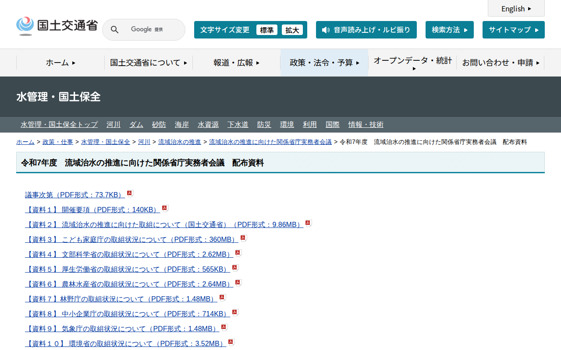The image size is (561, 350).
Task: Click PDF icon next to 議事次第
Action: coord(130,194)
